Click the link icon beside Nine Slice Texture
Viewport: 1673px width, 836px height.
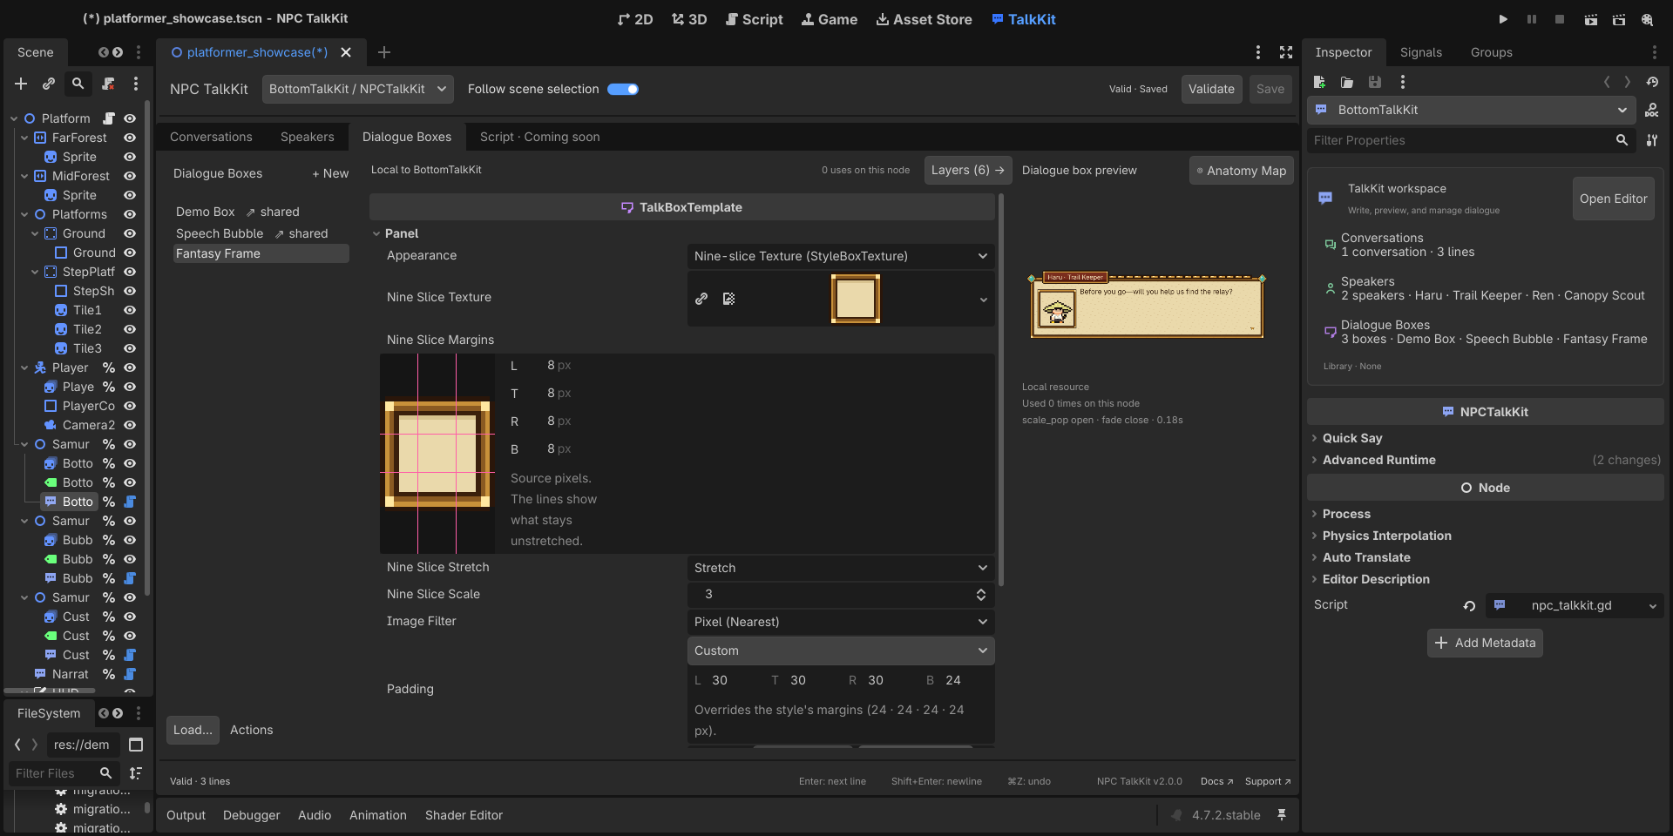tap(701, 299)
